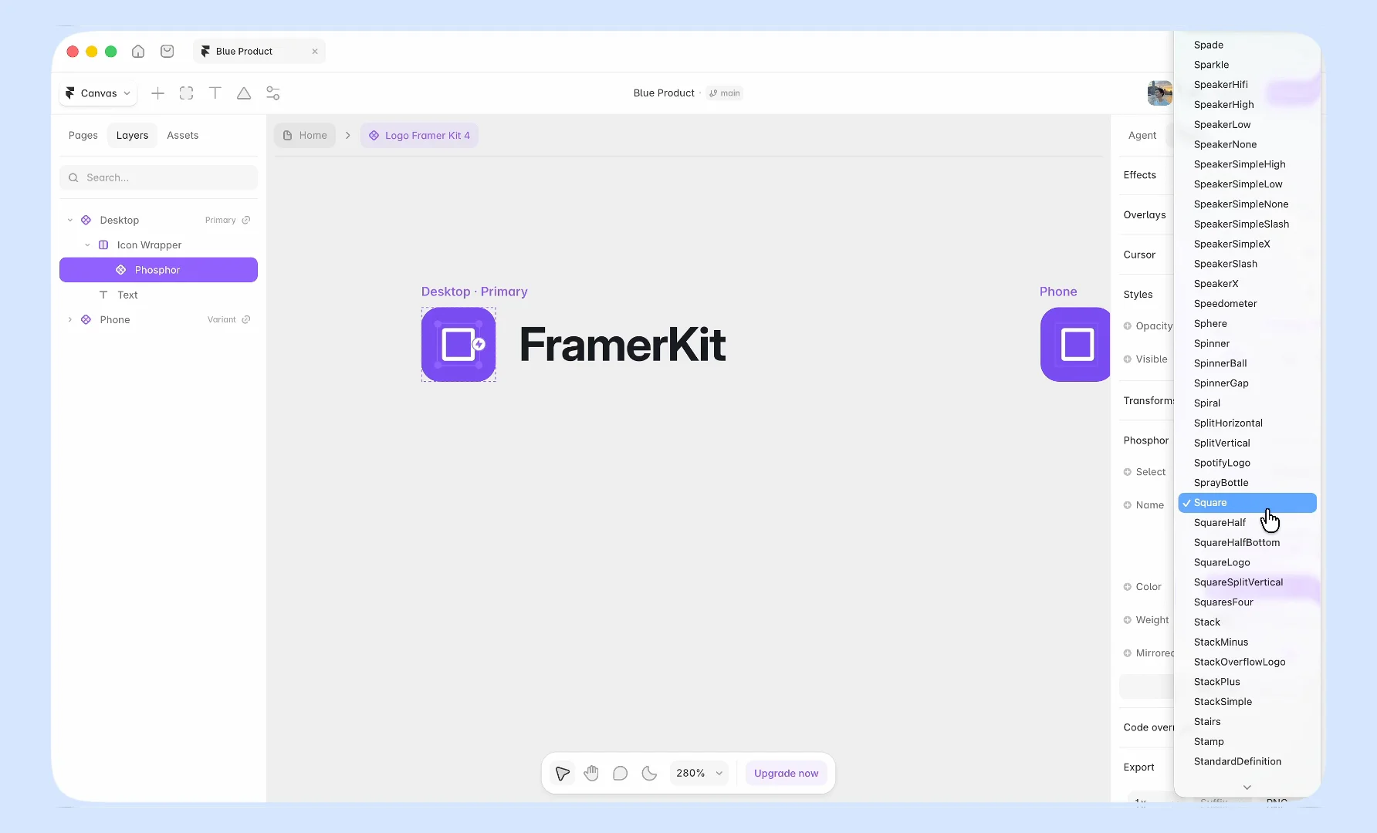Click the lightning badge on canvas icon
Screen dimensions: 1377x833
[x=479, y=344]
